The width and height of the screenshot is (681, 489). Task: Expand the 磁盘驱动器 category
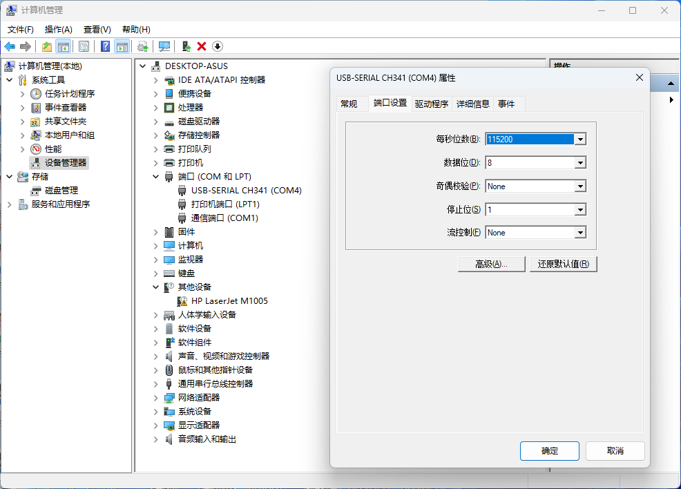(155, 122)
